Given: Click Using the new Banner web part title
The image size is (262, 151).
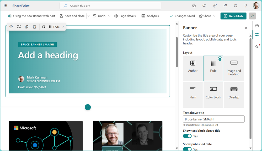Looking at the screenshot, I should (34, 16).
